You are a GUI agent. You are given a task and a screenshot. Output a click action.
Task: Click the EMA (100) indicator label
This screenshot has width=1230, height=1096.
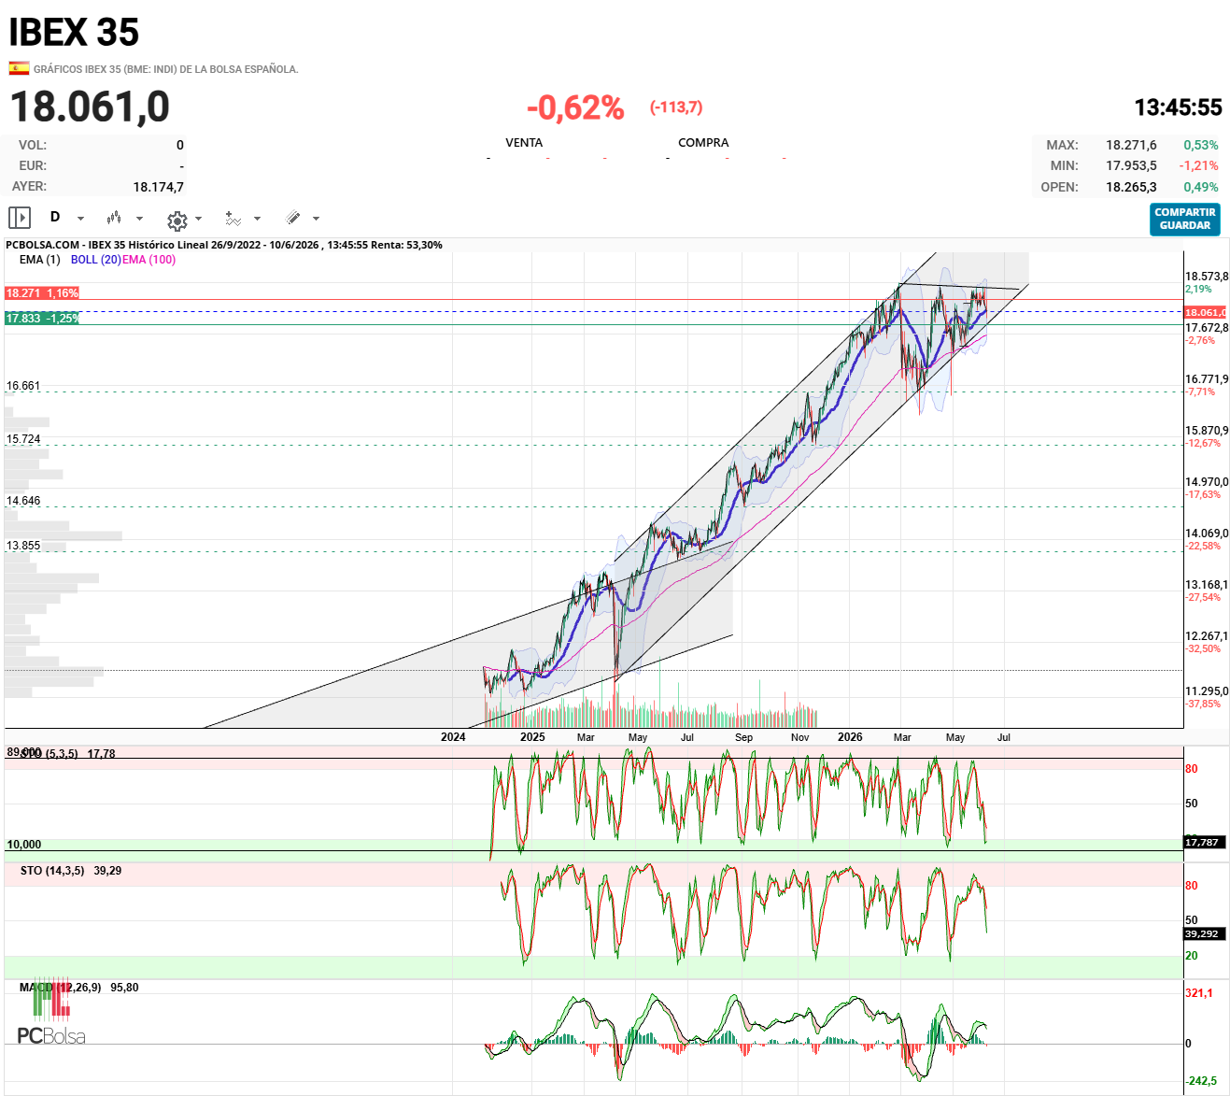pos(148,260)
